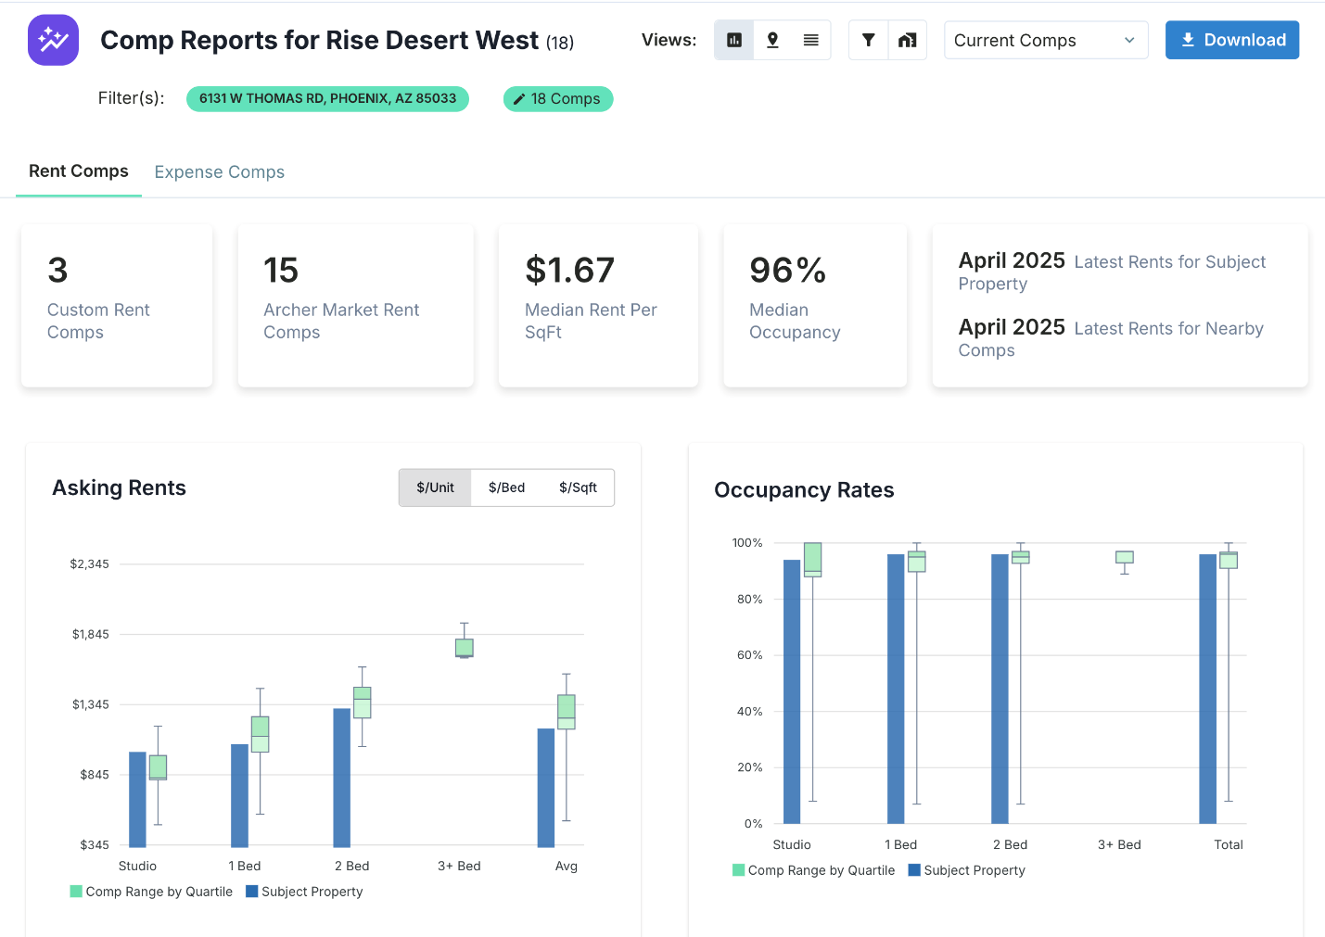Click the pencil icon on 18 Comps chip
This screenshot has width=1325, height=937.
coord(521,98)
